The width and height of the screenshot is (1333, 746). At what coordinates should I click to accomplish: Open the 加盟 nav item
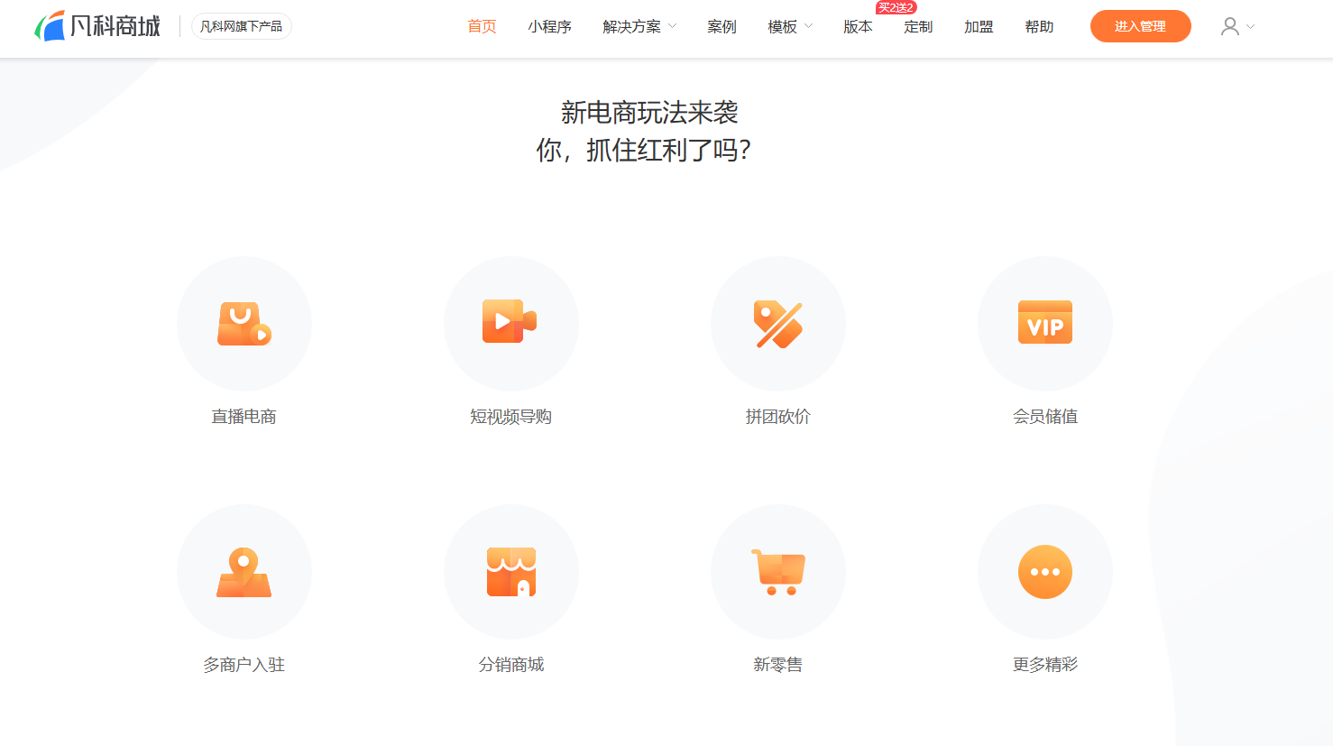pyautogui.click(x=979, y=26)
